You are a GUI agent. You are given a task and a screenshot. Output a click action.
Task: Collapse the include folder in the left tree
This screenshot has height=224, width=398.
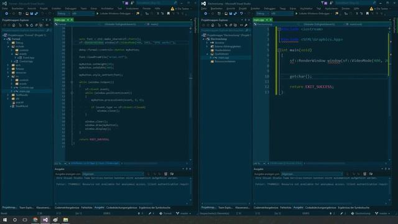tap(8, 47)
